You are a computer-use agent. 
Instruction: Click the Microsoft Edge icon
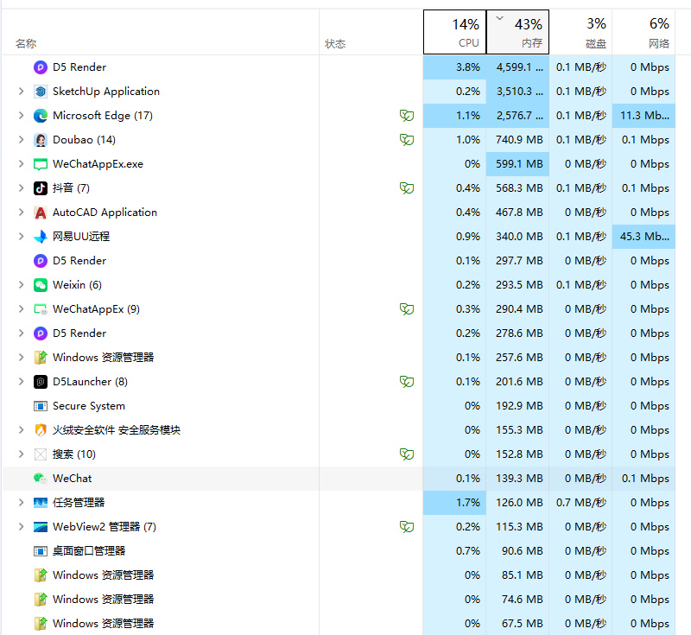(x=40, y=116)
